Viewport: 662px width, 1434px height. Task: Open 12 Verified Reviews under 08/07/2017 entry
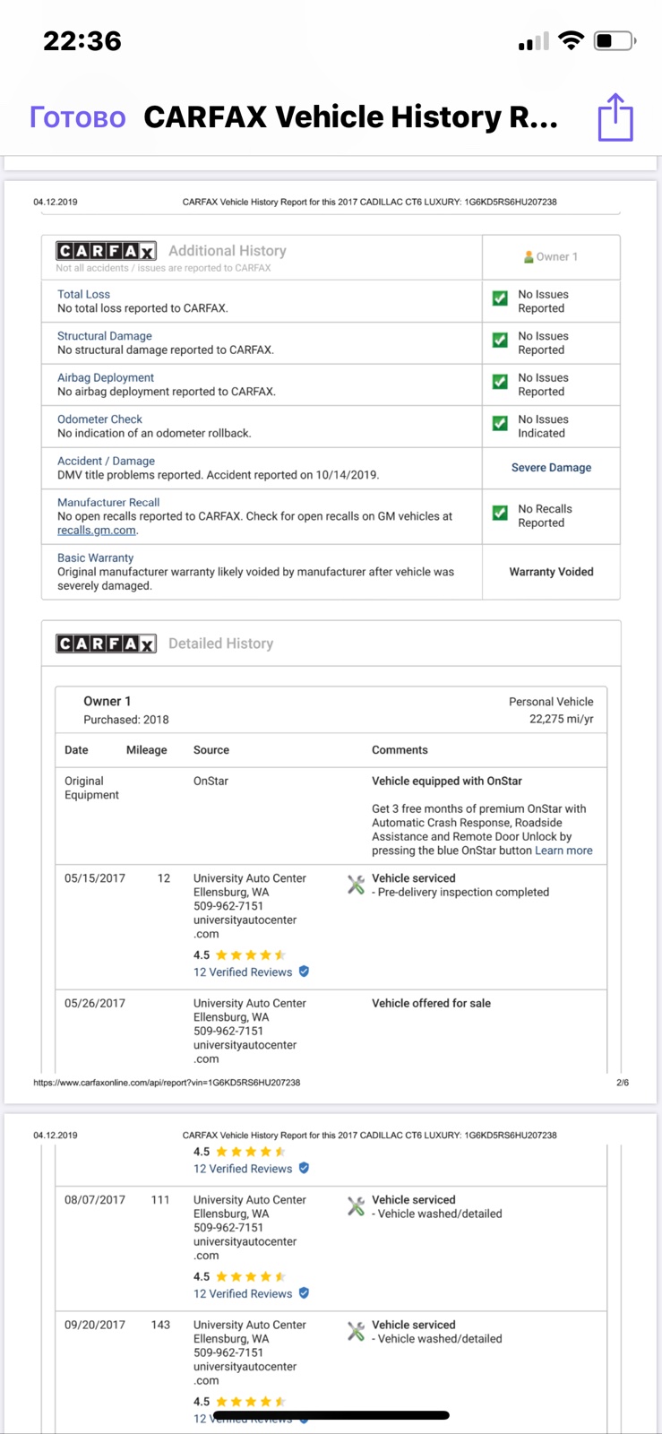point(243,1293)
